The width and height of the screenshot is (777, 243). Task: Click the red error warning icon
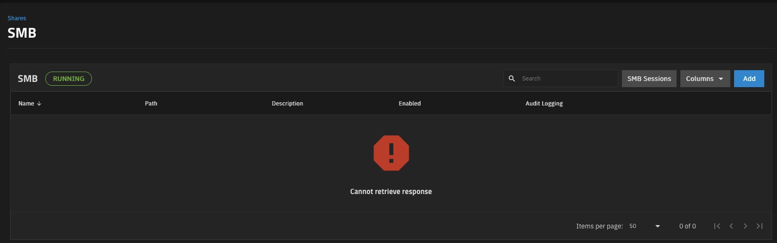pyautogui.click(x=391, y=153)
